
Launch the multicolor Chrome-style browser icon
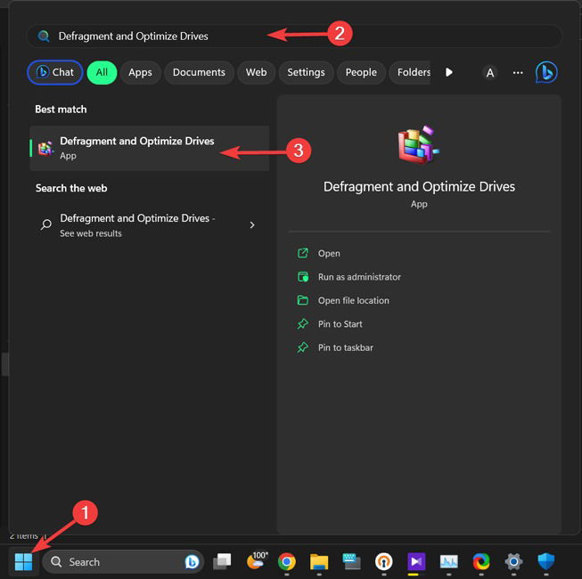tap(481, 561)
